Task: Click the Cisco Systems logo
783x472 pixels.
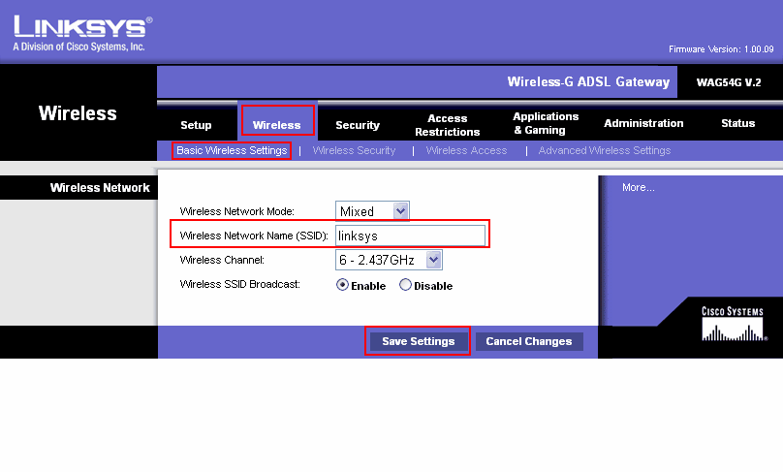Action: (733, 324)
